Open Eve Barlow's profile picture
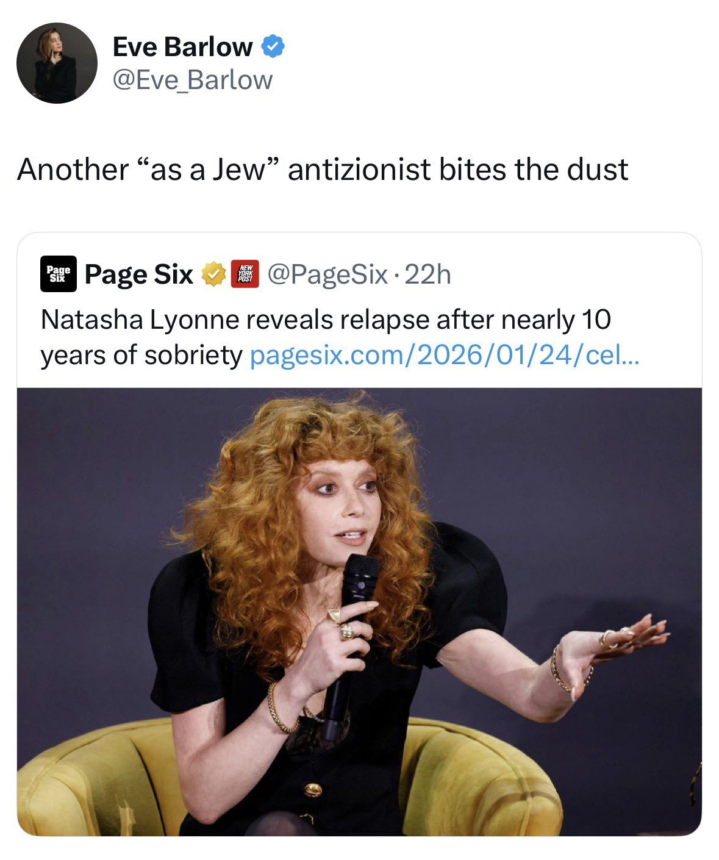The image size is (719, 860). tap(57, 63)
